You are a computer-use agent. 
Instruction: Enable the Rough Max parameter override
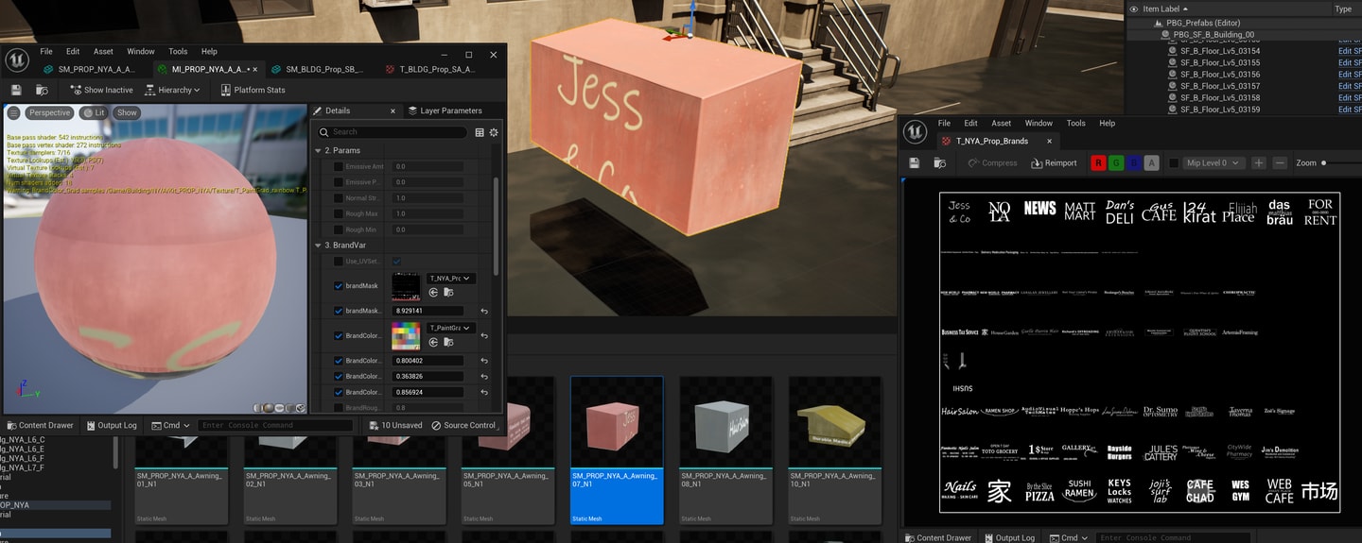click(339, 213)
